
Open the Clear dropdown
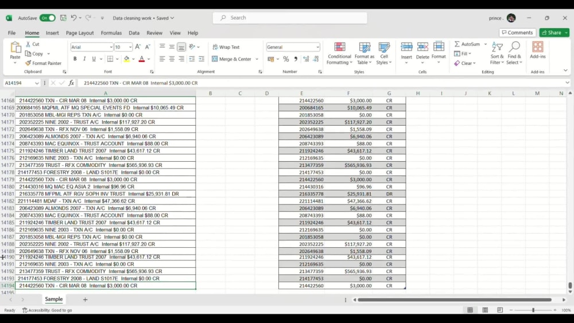pyautogui.click(x=465, y=63)
